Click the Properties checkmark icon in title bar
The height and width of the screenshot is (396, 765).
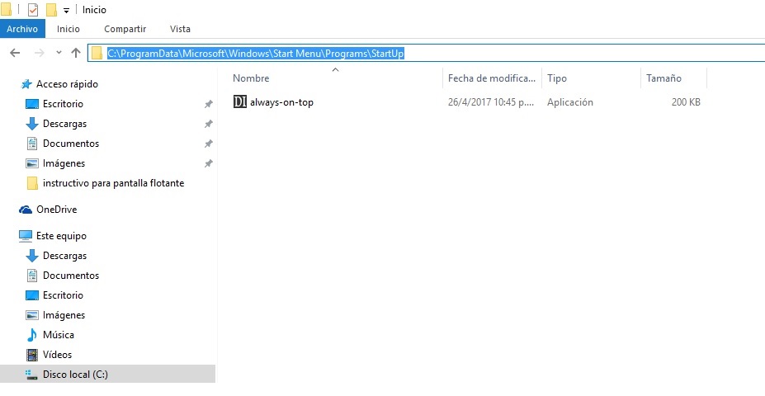33,10
